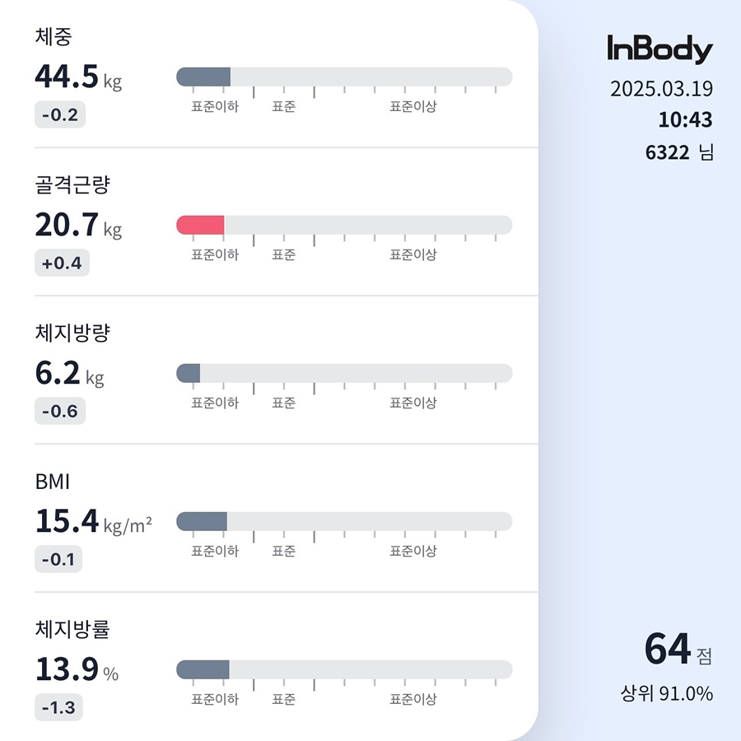Open the measurement date 2025.03.19

point(661,89)
